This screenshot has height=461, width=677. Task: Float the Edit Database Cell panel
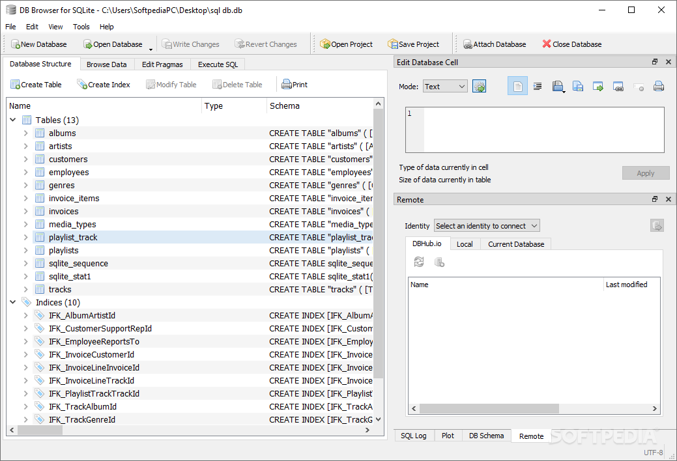(x=655, y=62)
